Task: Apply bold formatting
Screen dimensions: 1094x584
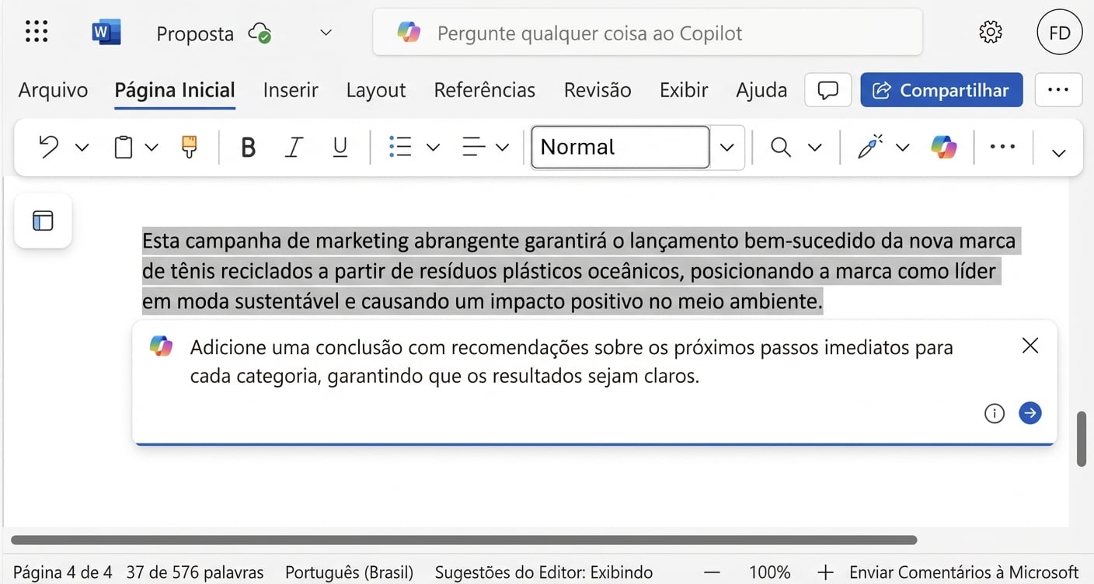Action: pyautogui.click(x=248, y=147)
